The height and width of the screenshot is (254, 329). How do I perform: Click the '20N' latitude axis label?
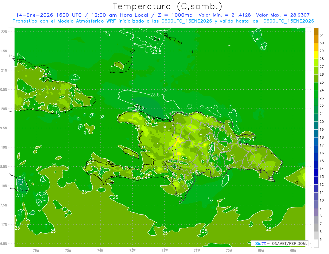pos(4,109)
